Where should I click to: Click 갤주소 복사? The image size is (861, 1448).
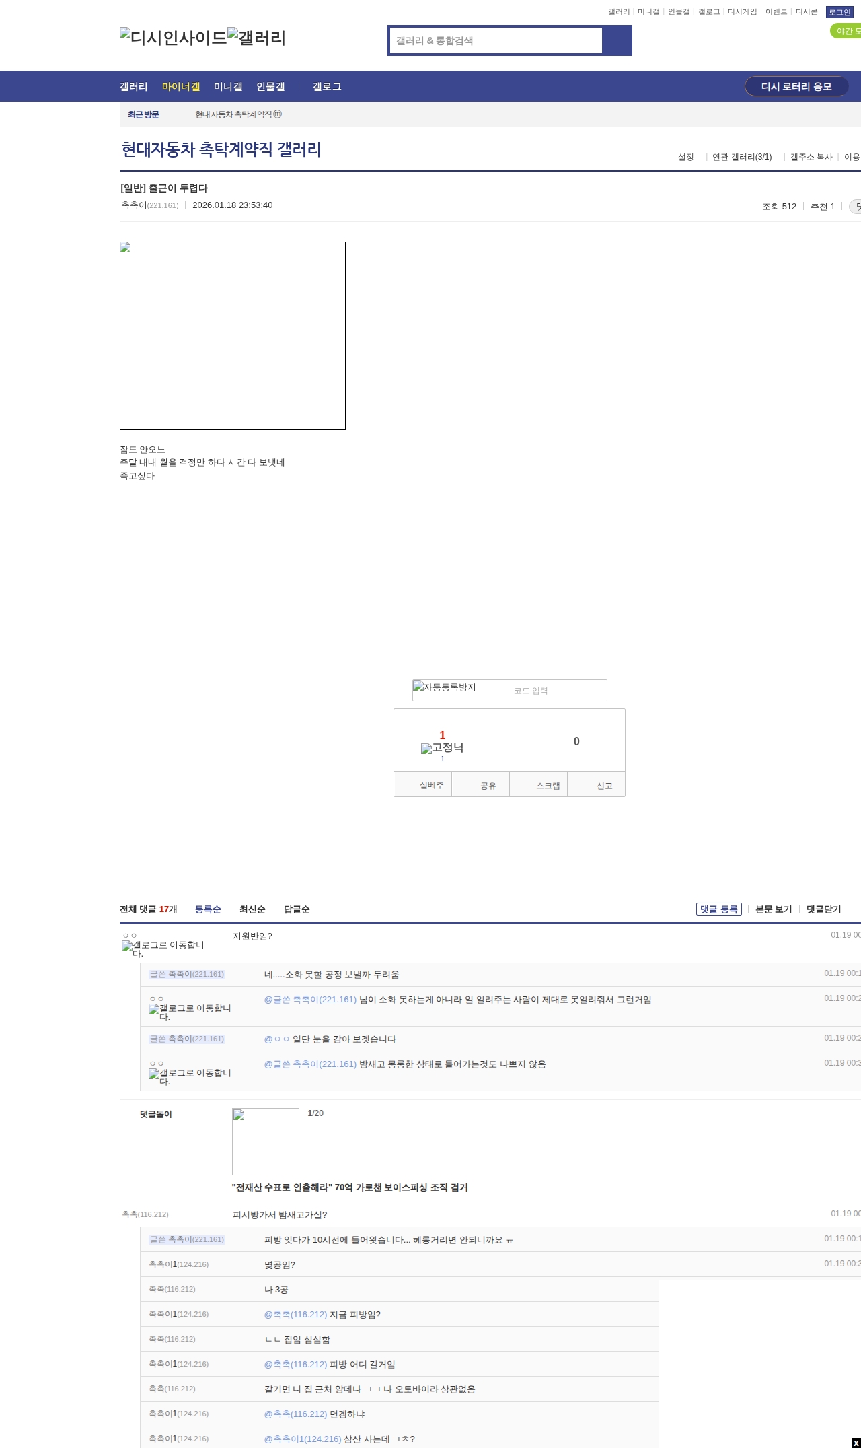coord(811,157)
